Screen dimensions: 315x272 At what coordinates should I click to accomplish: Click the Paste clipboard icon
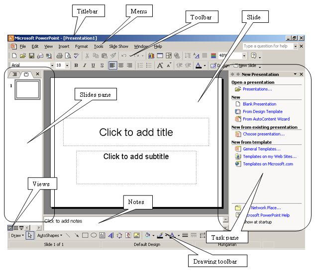point(105,56)
